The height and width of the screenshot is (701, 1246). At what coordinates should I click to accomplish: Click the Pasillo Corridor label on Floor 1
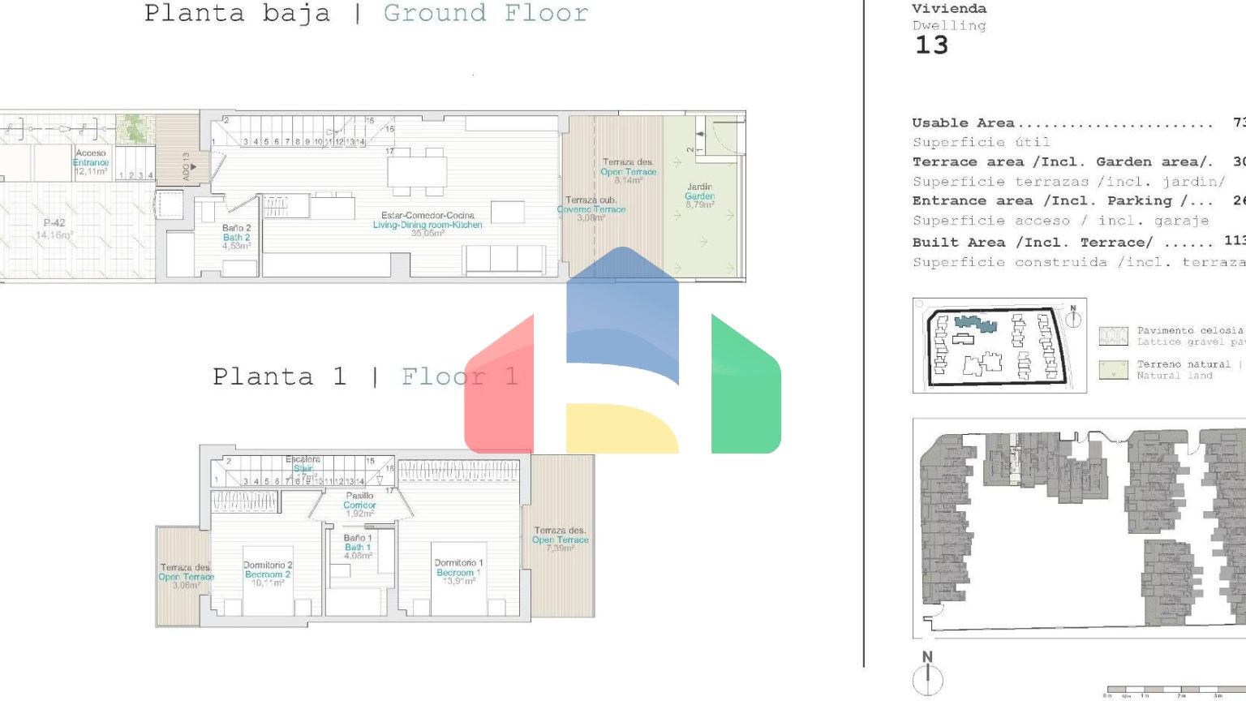click(x=359, y=505)
